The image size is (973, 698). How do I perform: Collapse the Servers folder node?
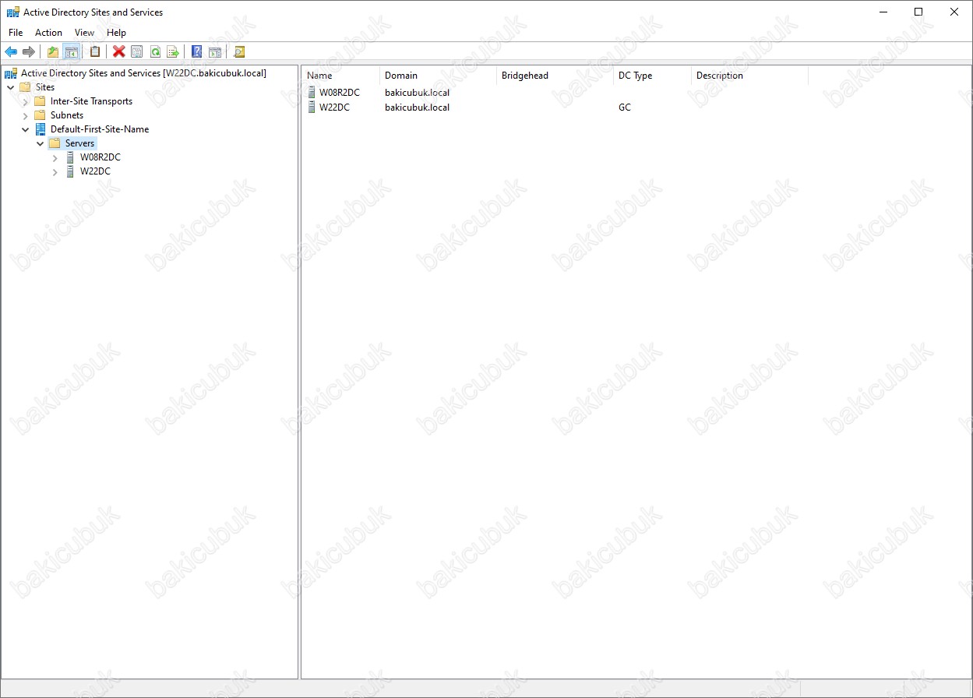click(41, 143)
